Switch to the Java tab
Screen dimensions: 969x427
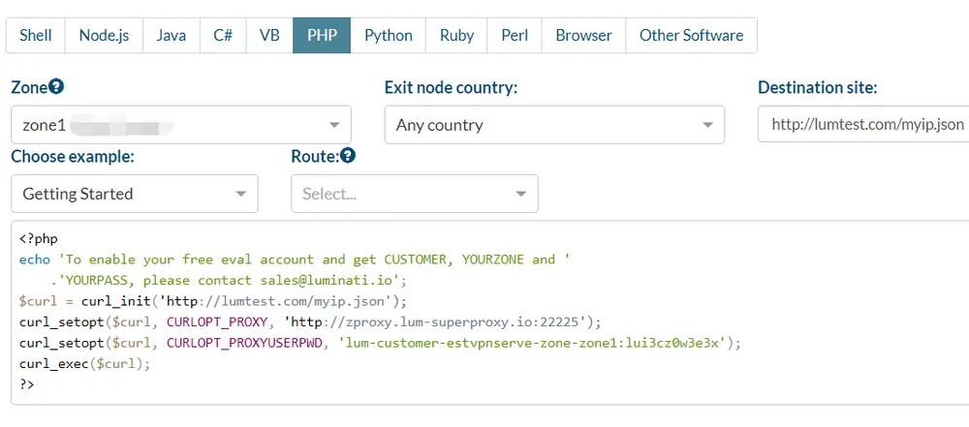[172, 35]
